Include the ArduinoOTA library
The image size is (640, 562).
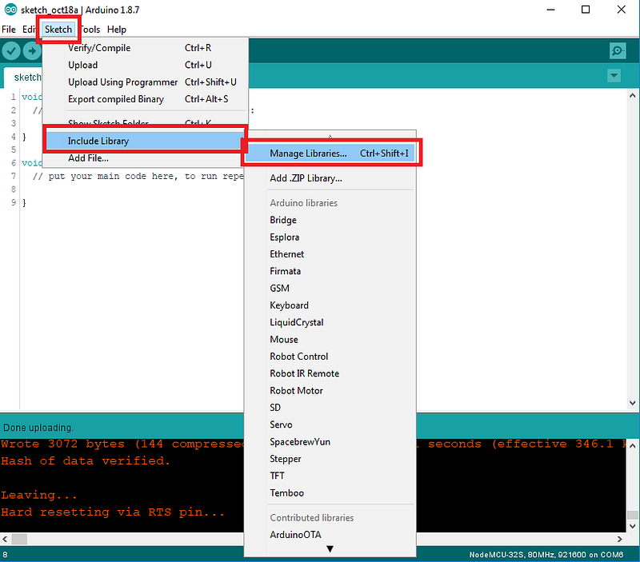point(330,535)
